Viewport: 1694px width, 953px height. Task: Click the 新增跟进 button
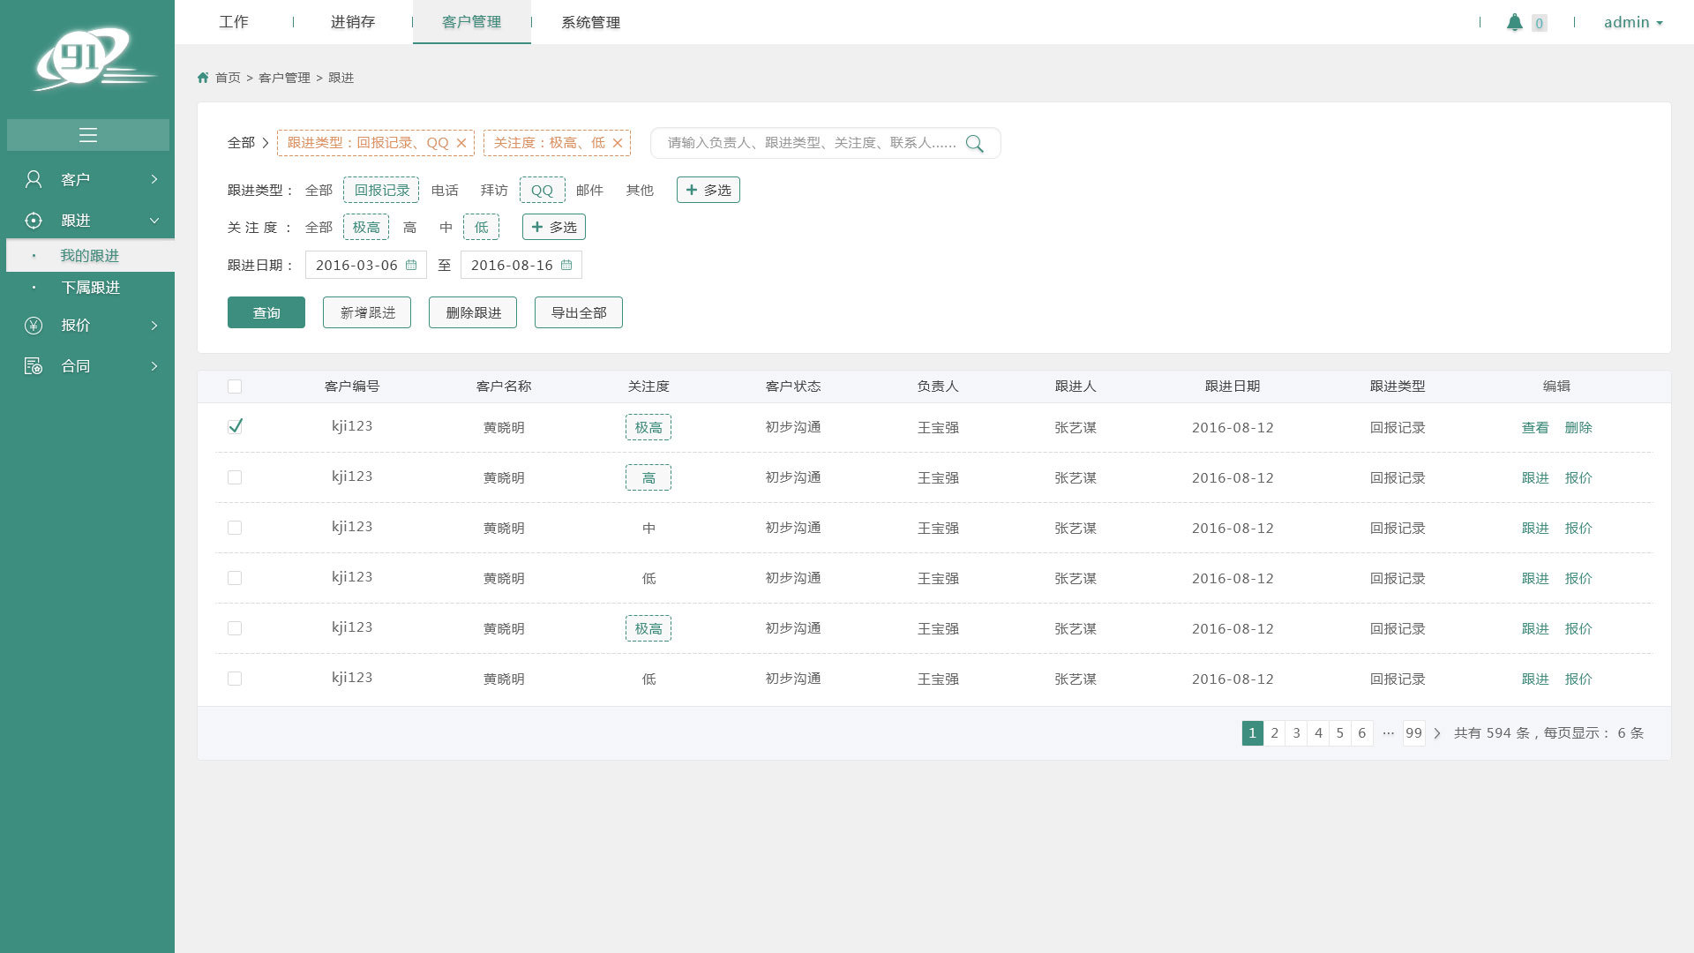click(x=367, y=312)
